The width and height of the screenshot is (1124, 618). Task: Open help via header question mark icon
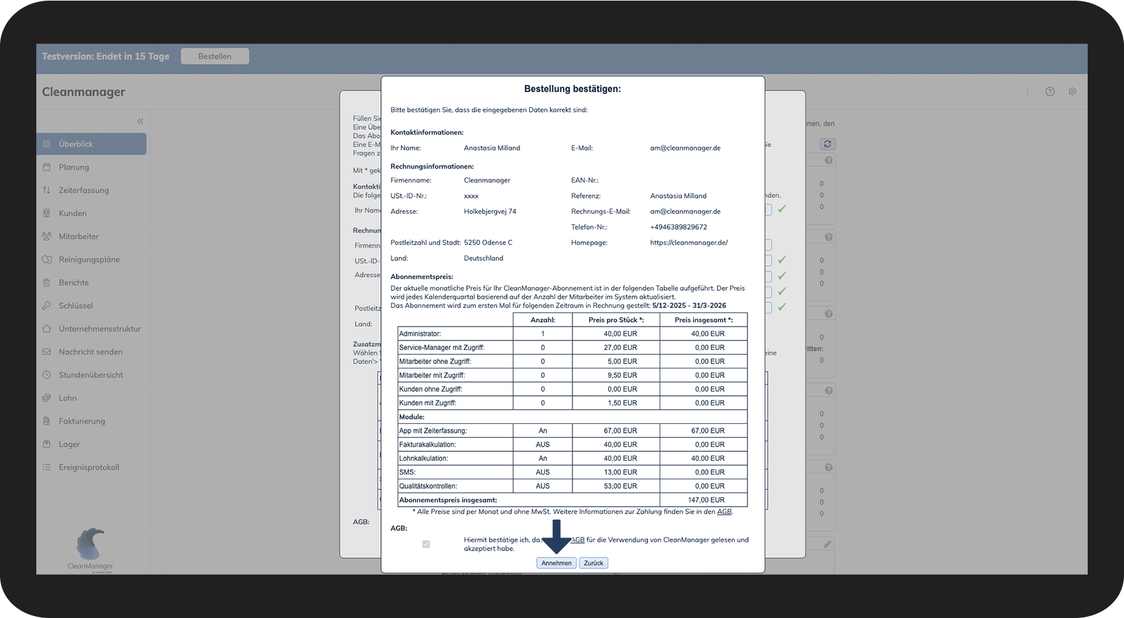[1050, 92]
